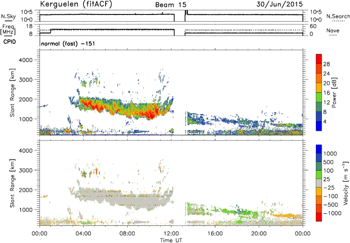Select the "Beam 15" label
Viewport: 350px width, 243px height.
pyautogui.click(x=171, y=5)
